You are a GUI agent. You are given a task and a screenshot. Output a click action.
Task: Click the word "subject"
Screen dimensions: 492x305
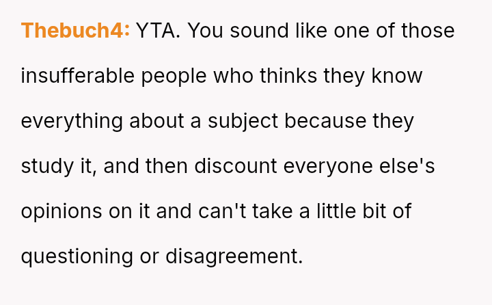243,121
